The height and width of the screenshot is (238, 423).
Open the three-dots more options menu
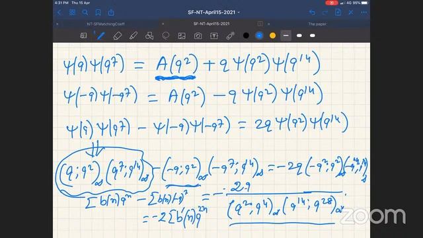(364, 13)
